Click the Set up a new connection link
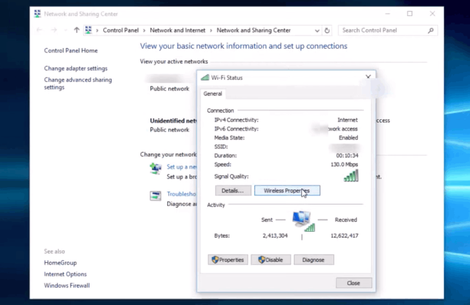 pyautogui.click(x=182, y=167)
